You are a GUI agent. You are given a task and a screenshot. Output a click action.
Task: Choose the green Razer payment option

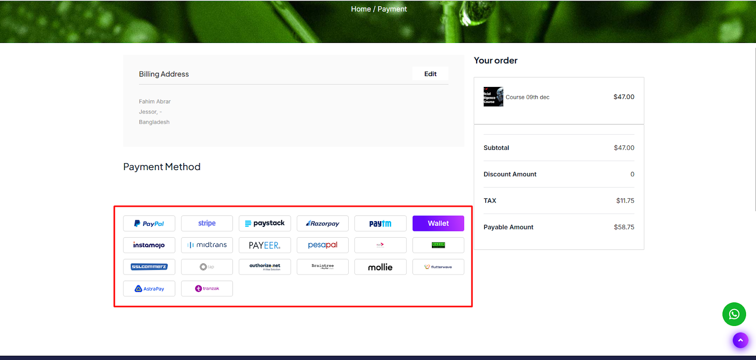tap(438, 245)
